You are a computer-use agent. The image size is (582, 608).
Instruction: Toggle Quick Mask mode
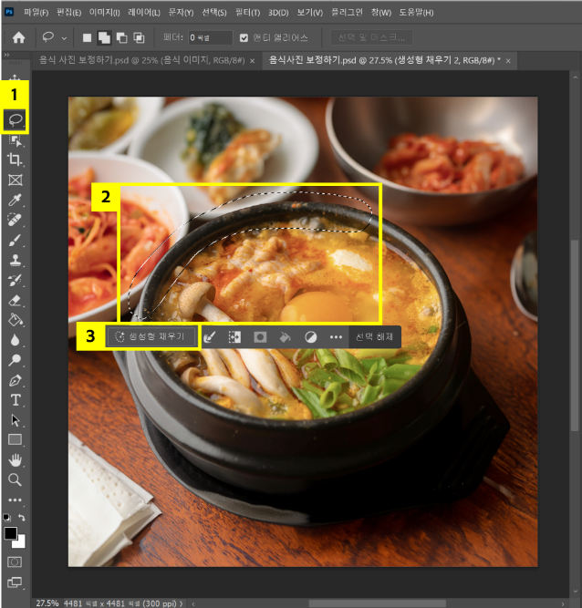tap(15, 562)
